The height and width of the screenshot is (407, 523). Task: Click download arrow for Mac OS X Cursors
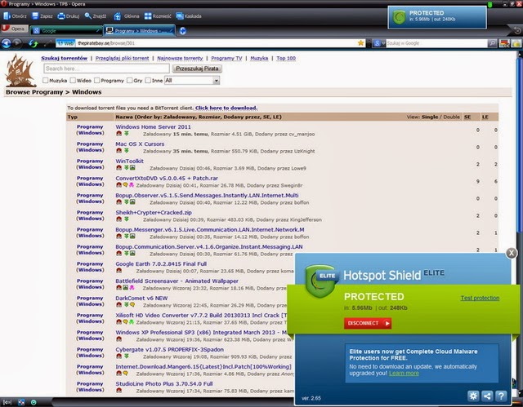point(127,150)
